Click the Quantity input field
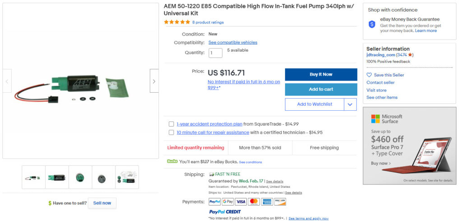 click(215, 53)
